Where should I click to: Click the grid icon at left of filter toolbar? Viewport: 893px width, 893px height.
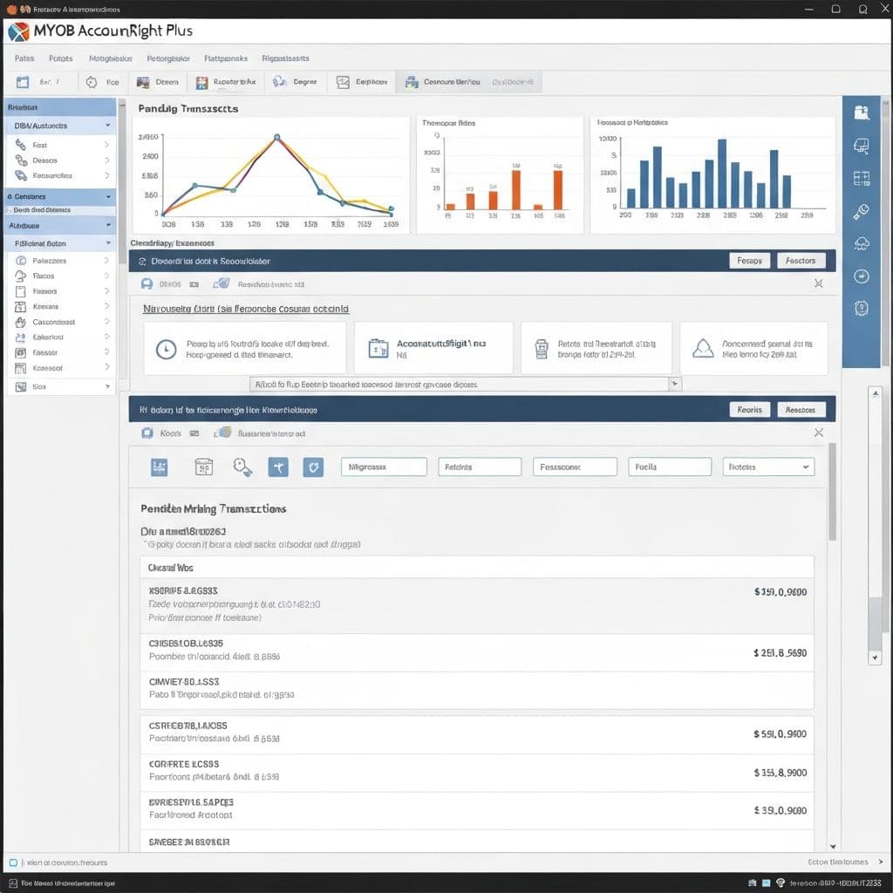pos(159,467)
